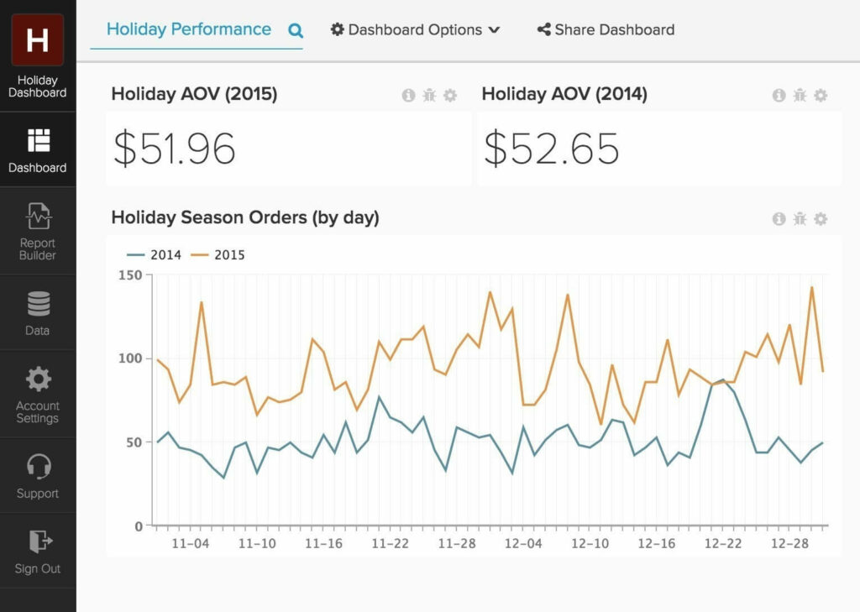
Task: Click info icon on Holiday AOV (2015)
Action: pyautogui.click(x=408, y=96)
